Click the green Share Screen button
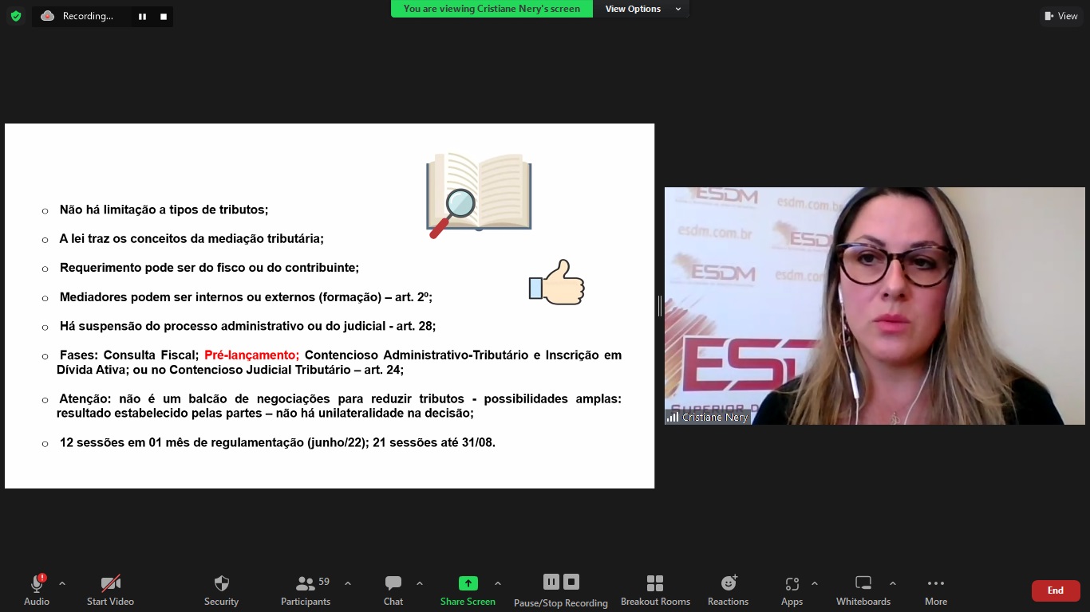Screen dimensions: 1090x612 [x=468, y=590]
